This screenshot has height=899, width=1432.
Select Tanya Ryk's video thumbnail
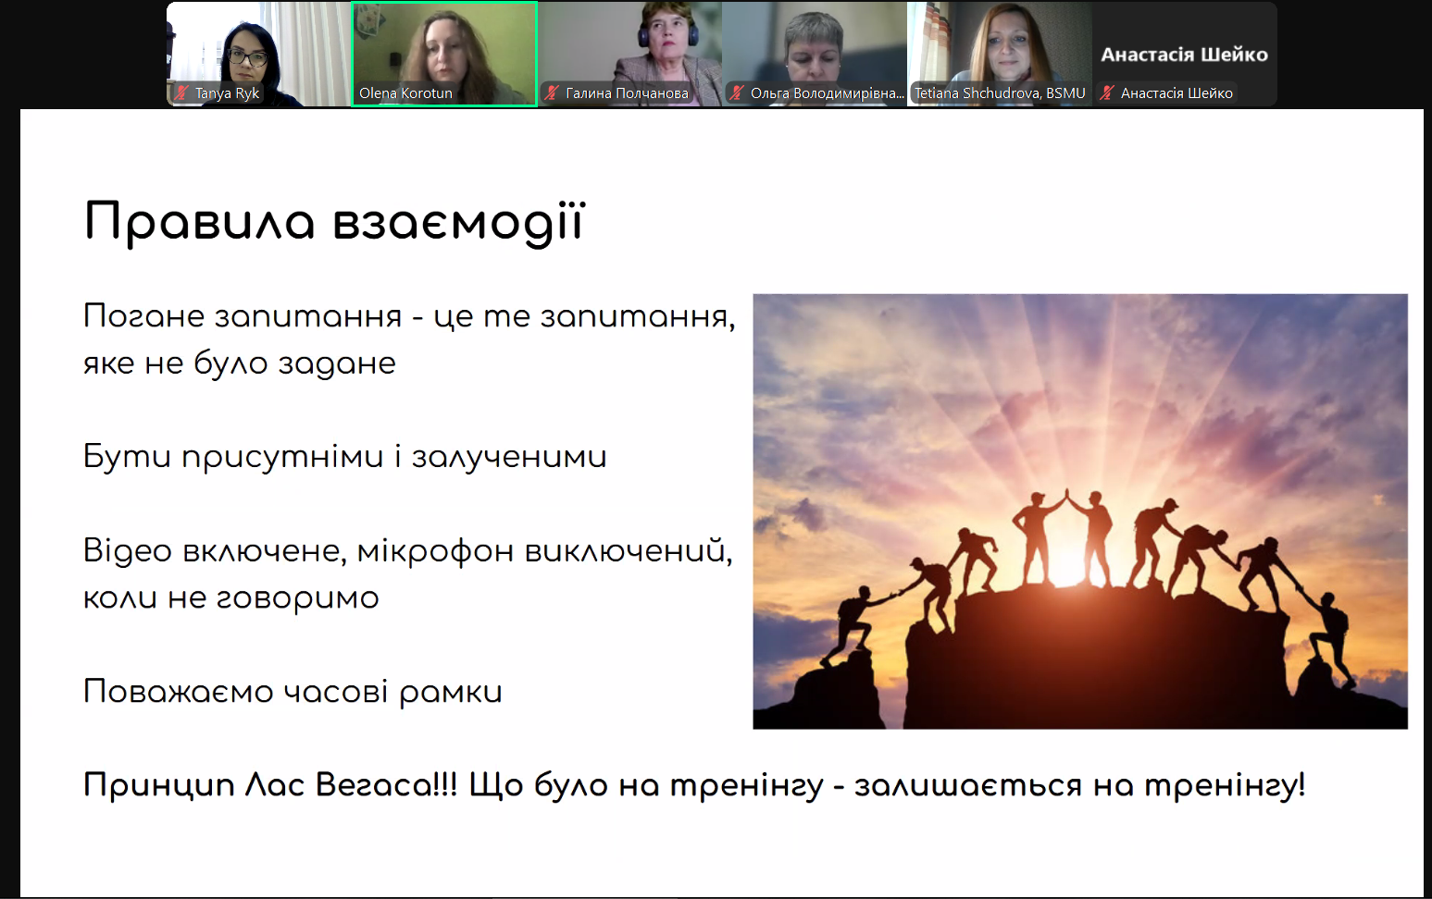(x=258, y=54)
